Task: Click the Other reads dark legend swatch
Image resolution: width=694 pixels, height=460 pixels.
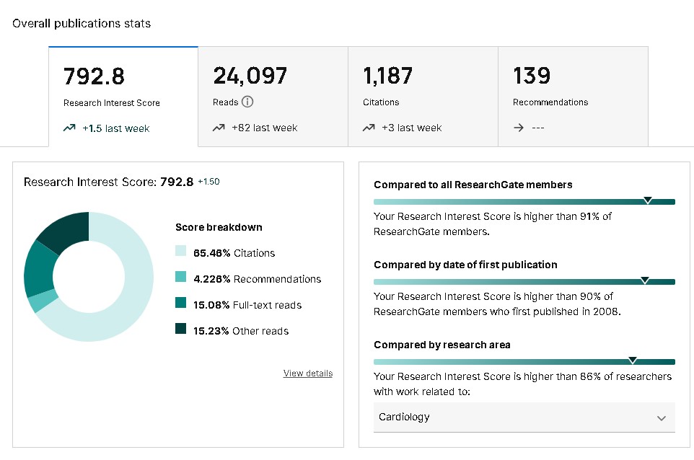Action: tap(181, 331)
